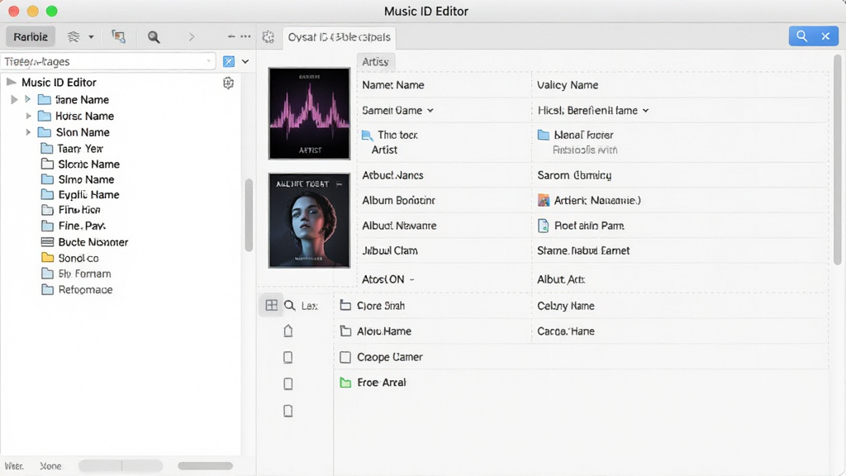Image resolution: width=846 pixels, height=476 pixels.
Task: Click the Stame. nabul Eamet value
Action: [583, 250]
